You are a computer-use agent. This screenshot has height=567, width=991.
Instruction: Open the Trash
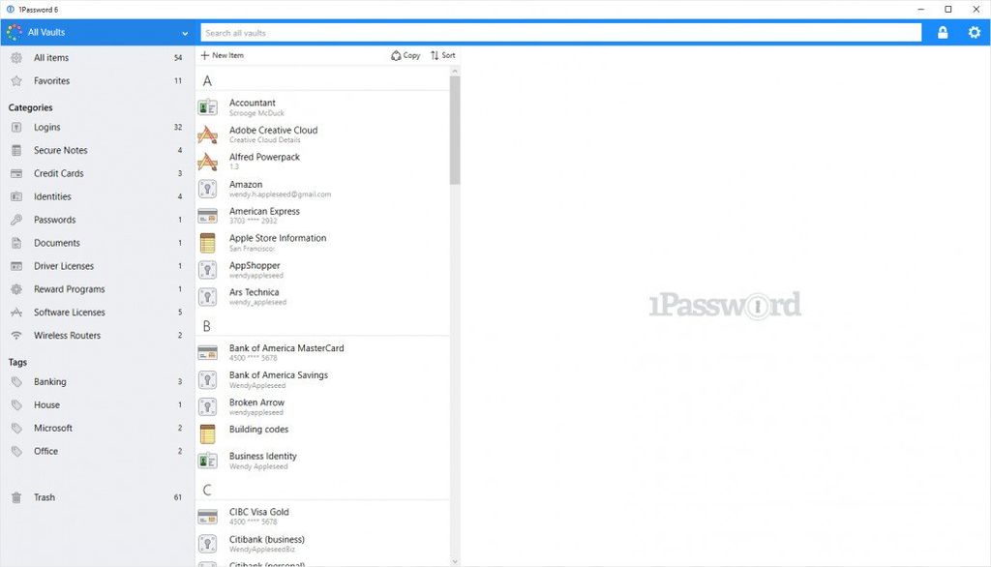coord(43,497)
